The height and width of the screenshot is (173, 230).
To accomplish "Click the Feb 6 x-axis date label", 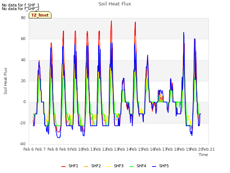I will point(29,149).
